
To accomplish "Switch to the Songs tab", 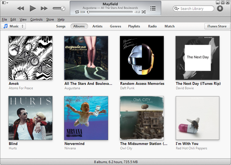I will point(61,26).
